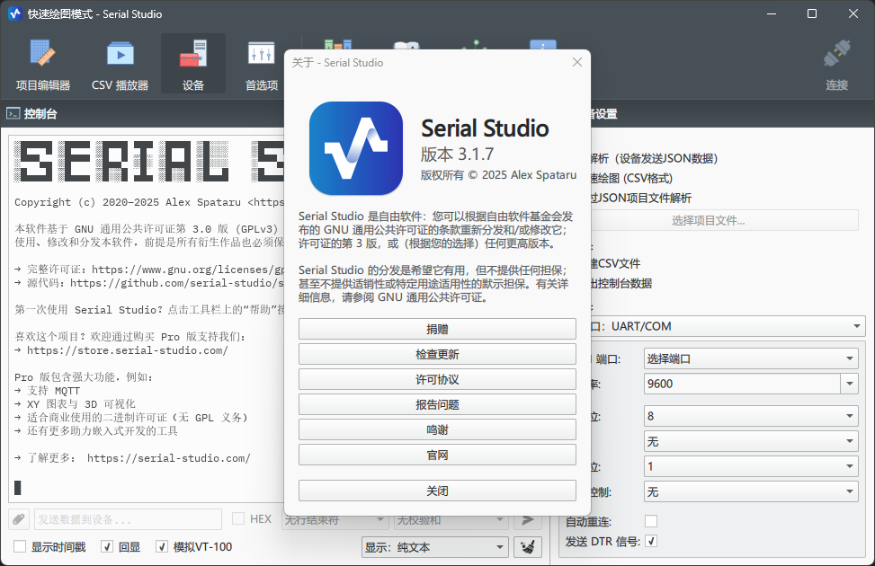Click the send arrow button in console
Viewport: 875px width, 566px height.
click(x=527, y=519)
